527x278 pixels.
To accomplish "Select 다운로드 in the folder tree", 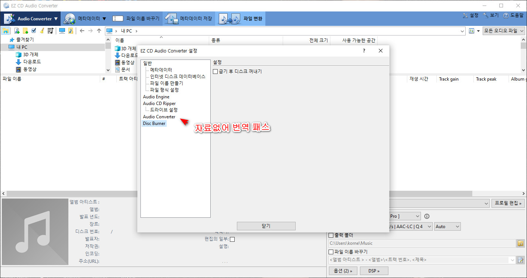I will [x=32, y=62].
